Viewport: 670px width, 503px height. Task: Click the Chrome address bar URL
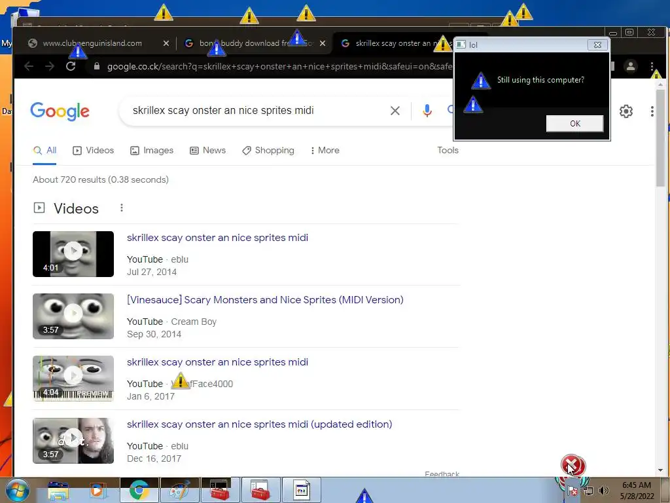[279, 66]
